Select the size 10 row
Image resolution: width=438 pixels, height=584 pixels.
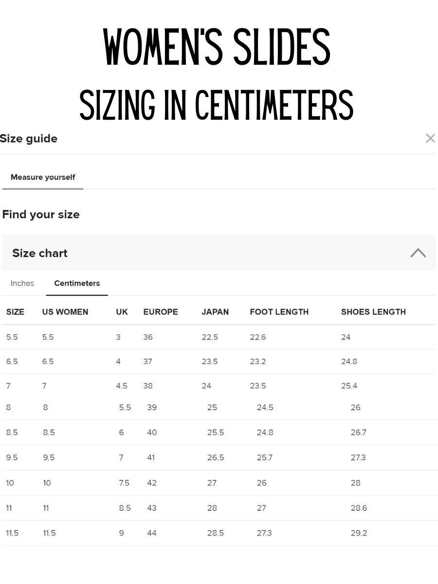[219, 483]
